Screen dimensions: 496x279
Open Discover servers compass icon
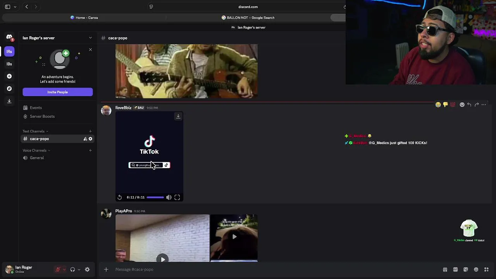tap(9, 89)
